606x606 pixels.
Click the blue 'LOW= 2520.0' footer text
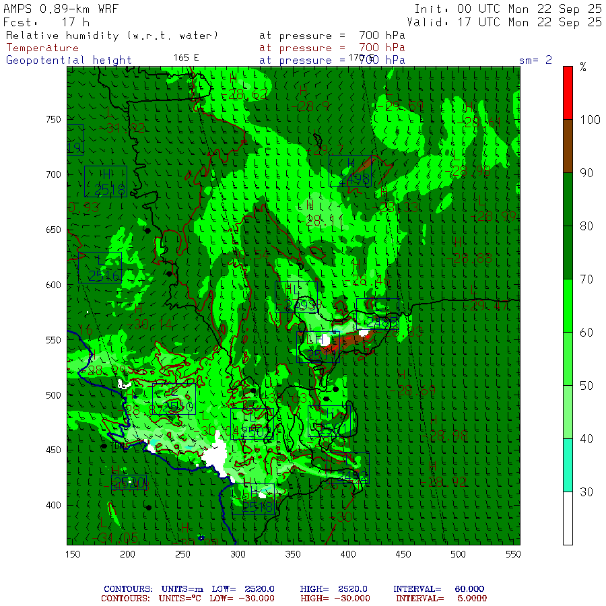click(x=243, y=589)
